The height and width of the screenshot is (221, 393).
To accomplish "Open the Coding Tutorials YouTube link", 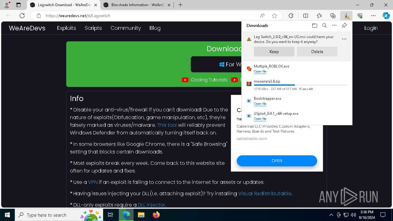I will pyautogui.click(x=204, y=80).
